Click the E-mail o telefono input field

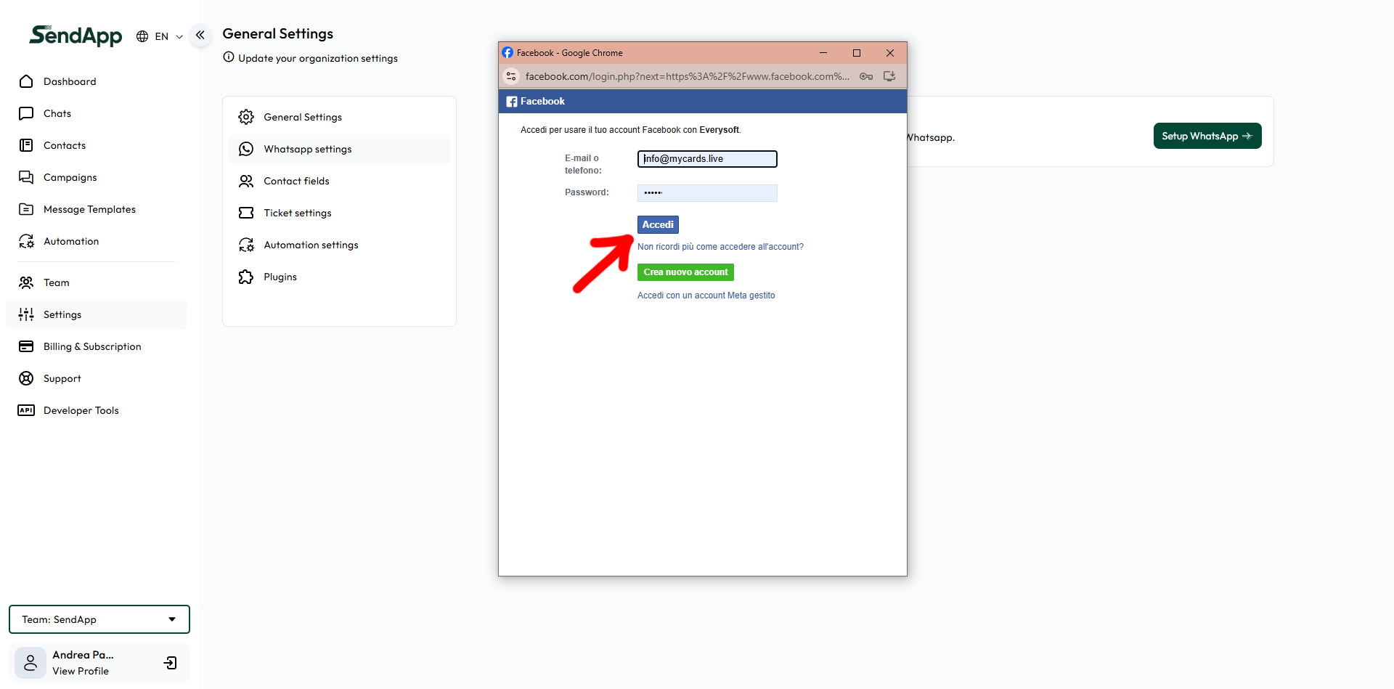[x=707, y=159]
